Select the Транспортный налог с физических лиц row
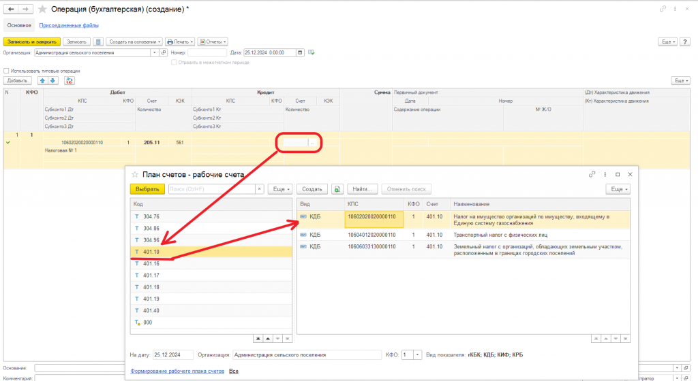698x381 pixels. point(464,235)
